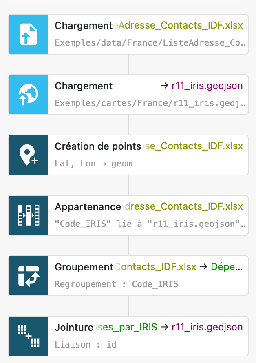256x363 pixels.
Task: Click the Appartenance columns icon
Action: coord(29,215)
